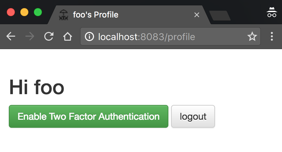Screen dimensions: 282x152
Task: Bookmark this page with the star
Action: pos(252,37)
